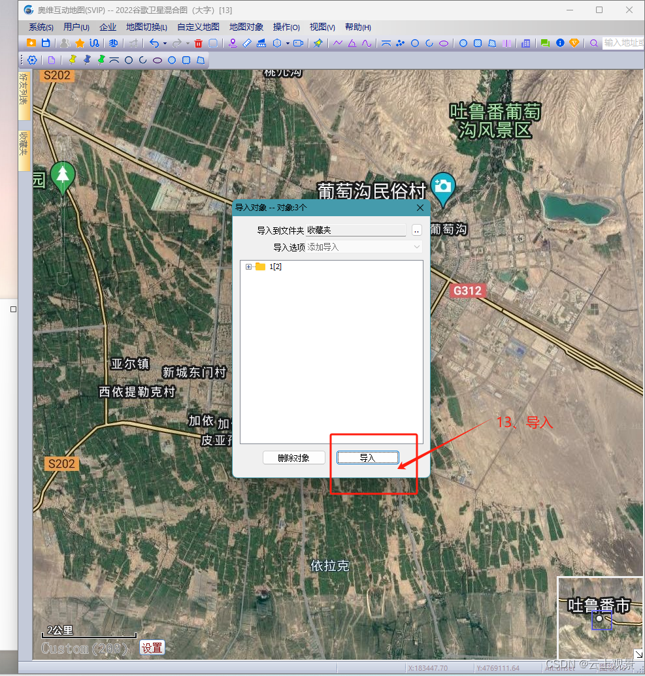Click the magnifier search icon
The width and height of the screenshot is (645, 676).
tap(593, 43)
